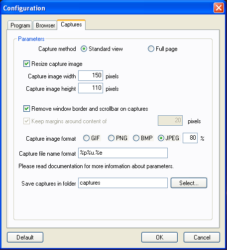Choose Standard view capture method
Viewport: 227px width, 250px height.
coord(84,49)
